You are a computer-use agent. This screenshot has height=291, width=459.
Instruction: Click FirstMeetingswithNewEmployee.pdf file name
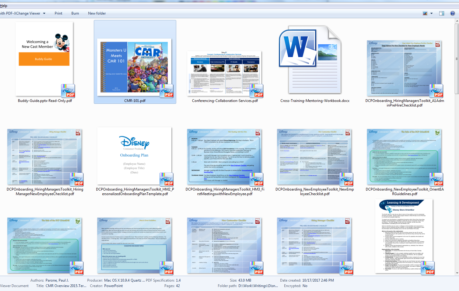click(x=225, y=191)
